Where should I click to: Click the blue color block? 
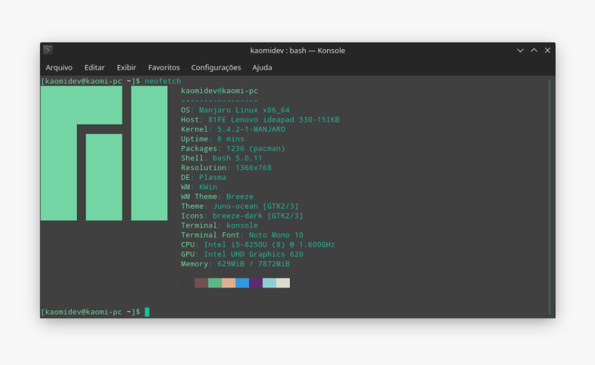[242, 283]
